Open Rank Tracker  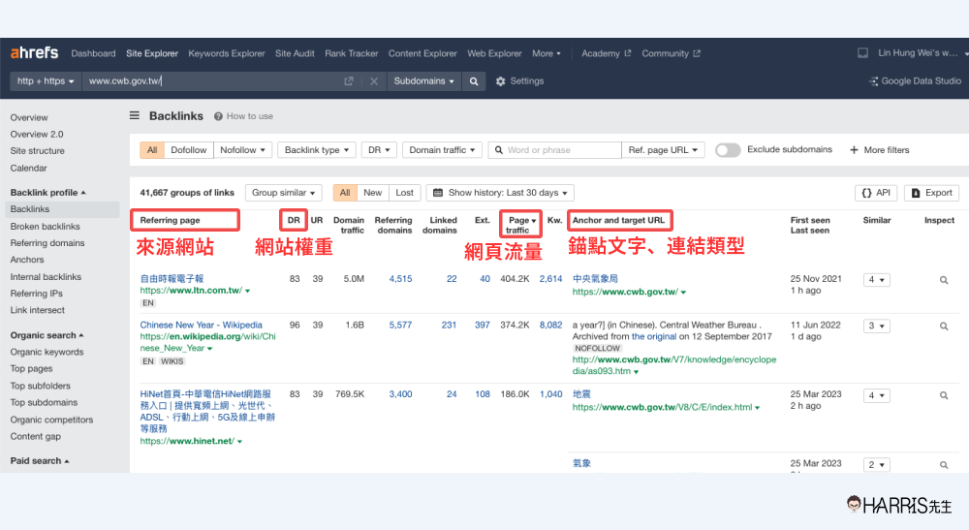point(352,53)
